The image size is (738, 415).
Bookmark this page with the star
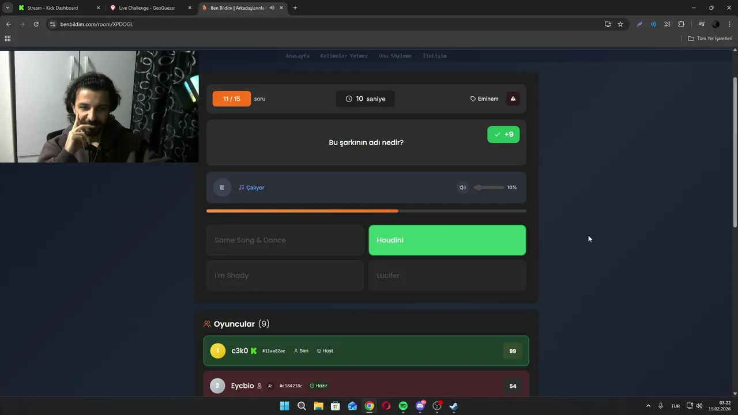click(x=620, y=24)
